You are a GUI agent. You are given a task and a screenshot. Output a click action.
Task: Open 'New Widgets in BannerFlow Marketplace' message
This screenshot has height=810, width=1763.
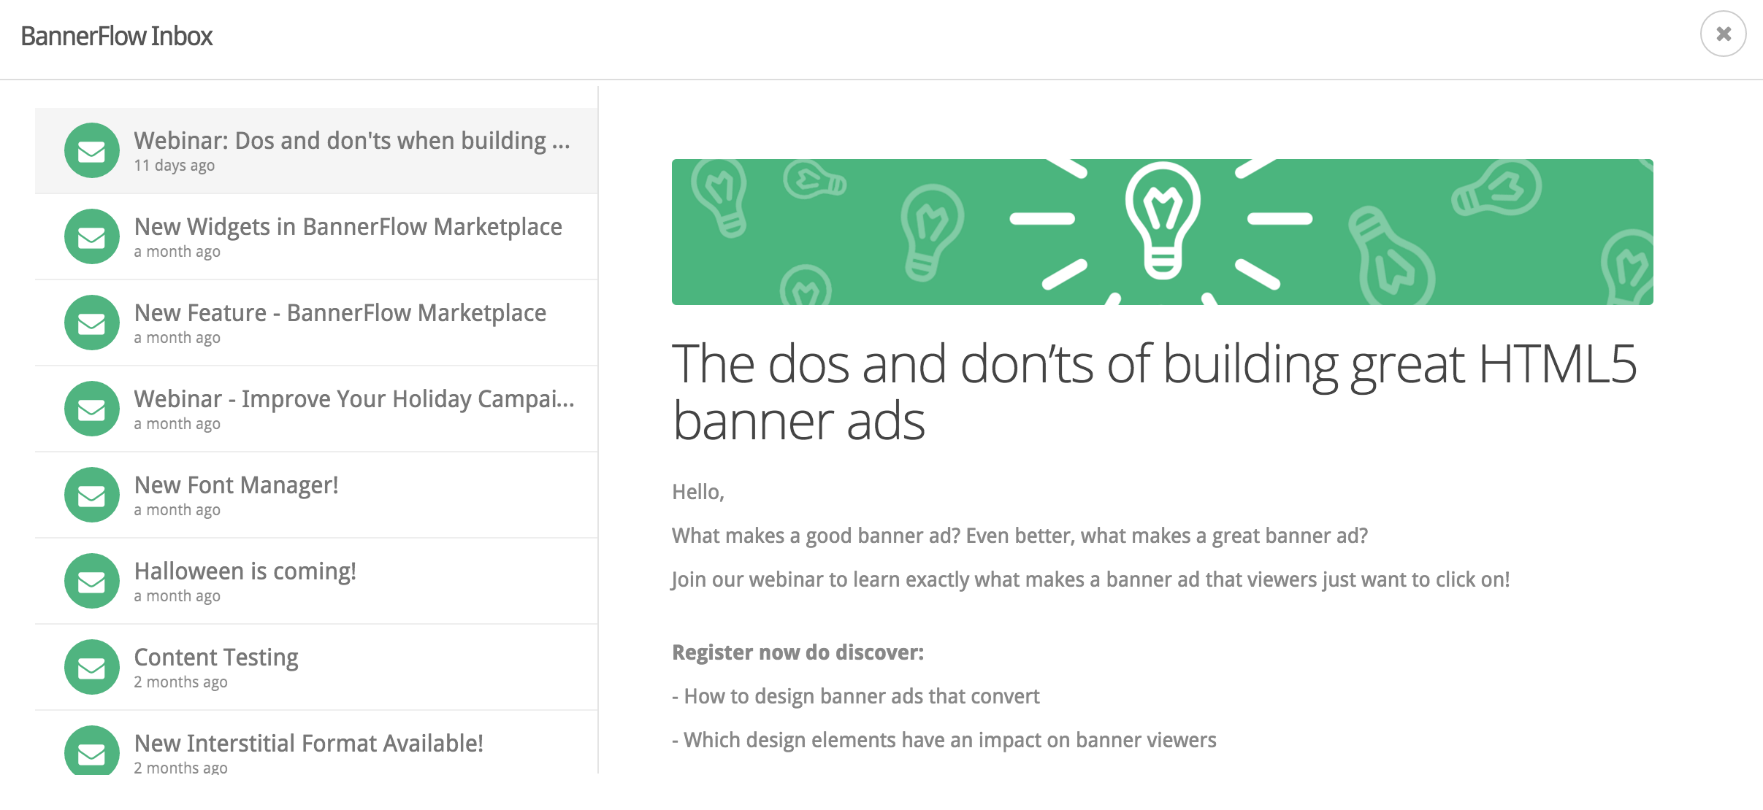[316, 237]
